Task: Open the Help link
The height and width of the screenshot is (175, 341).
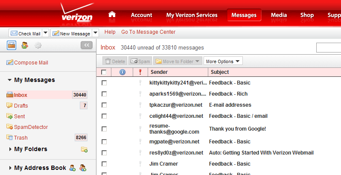Action: (110, 32)
